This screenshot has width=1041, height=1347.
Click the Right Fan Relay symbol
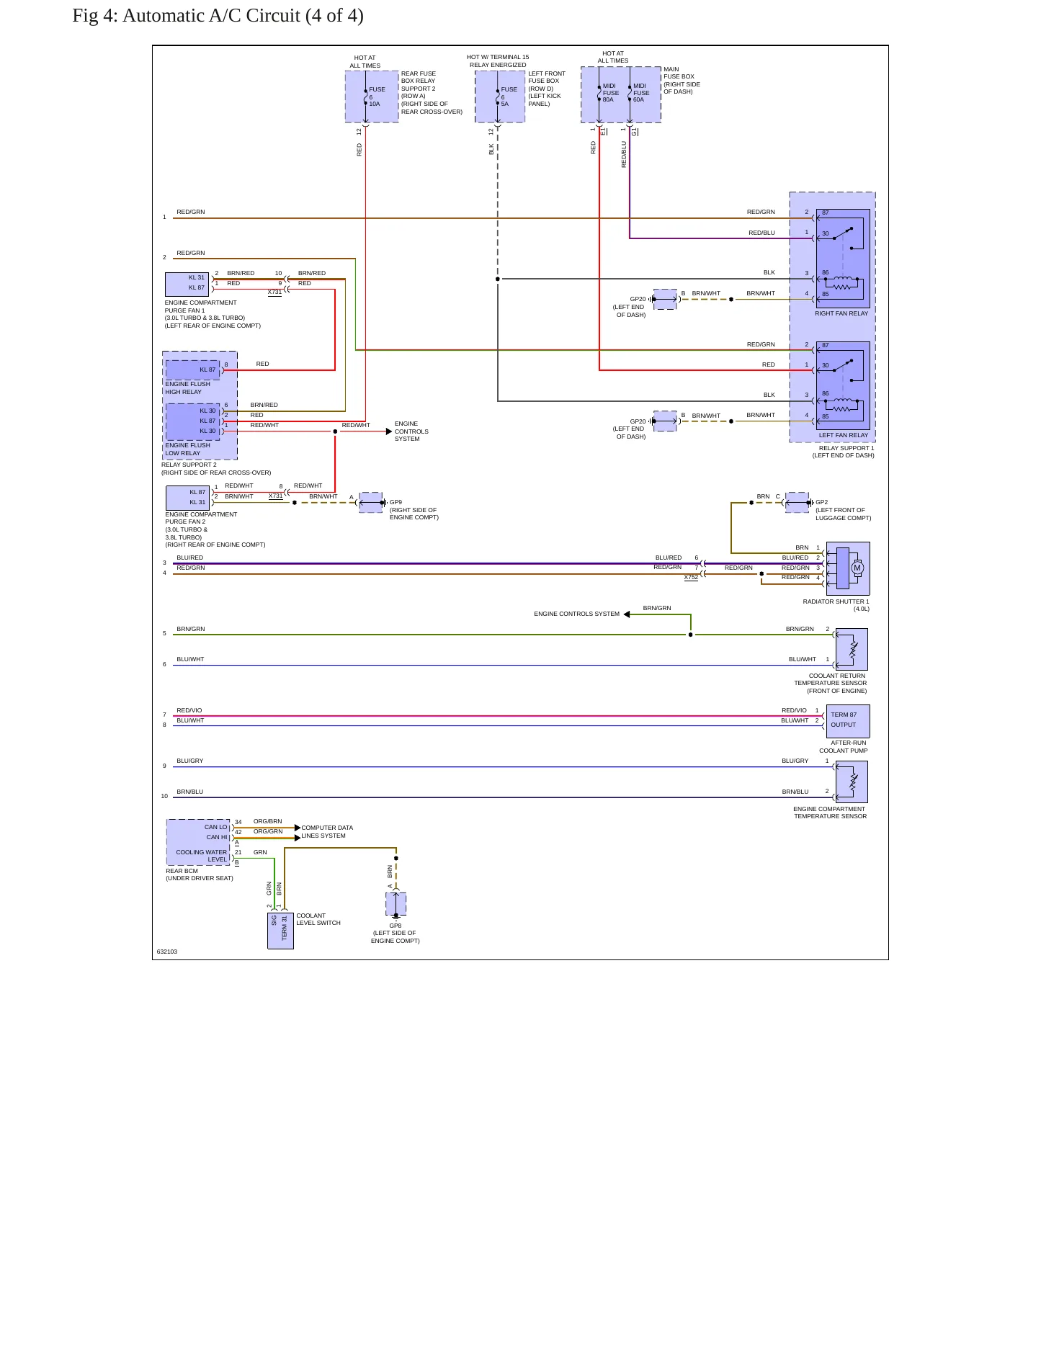pyautogui.click(x=843, y=259)
